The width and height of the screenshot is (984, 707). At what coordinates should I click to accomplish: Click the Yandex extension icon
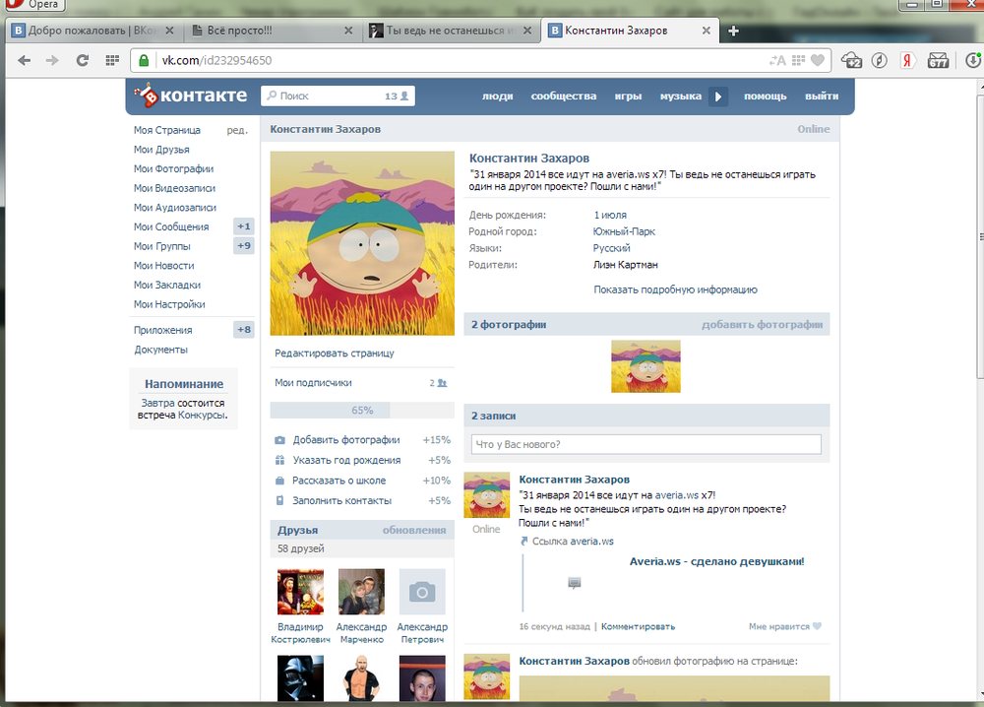(907, 60)
